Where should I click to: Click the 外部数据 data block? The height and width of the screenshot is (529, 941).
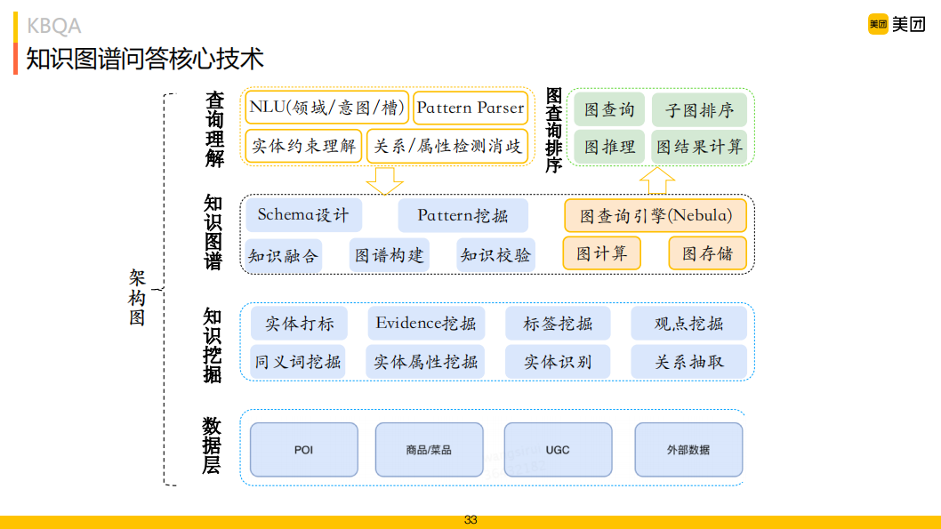[688, 450]
